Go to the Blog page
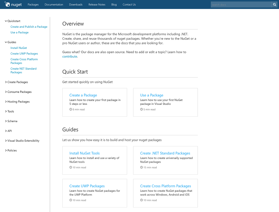This screenshot has height=212, width=279. click(x=114, y=5)
